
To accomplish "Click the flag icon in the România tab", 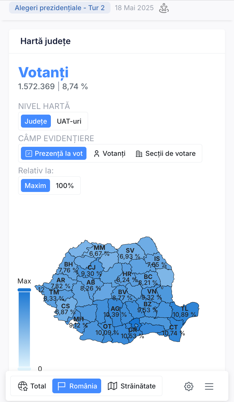I will tap(62, 386).
